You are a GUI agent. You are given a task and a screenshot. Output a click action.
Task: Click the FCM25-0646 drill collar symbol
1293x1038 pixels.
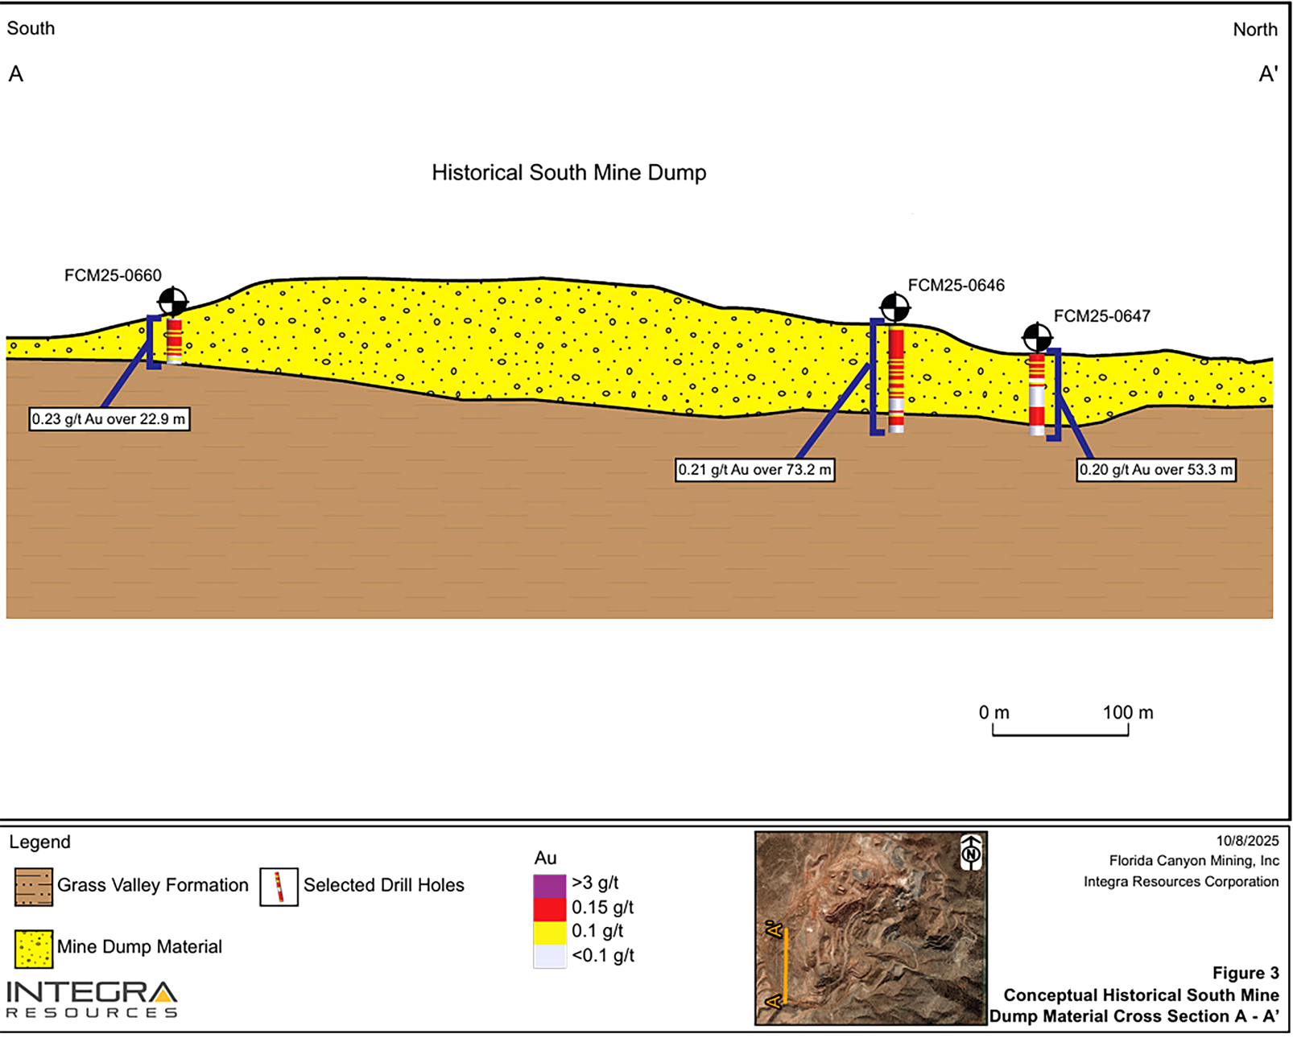pos(894,307)
